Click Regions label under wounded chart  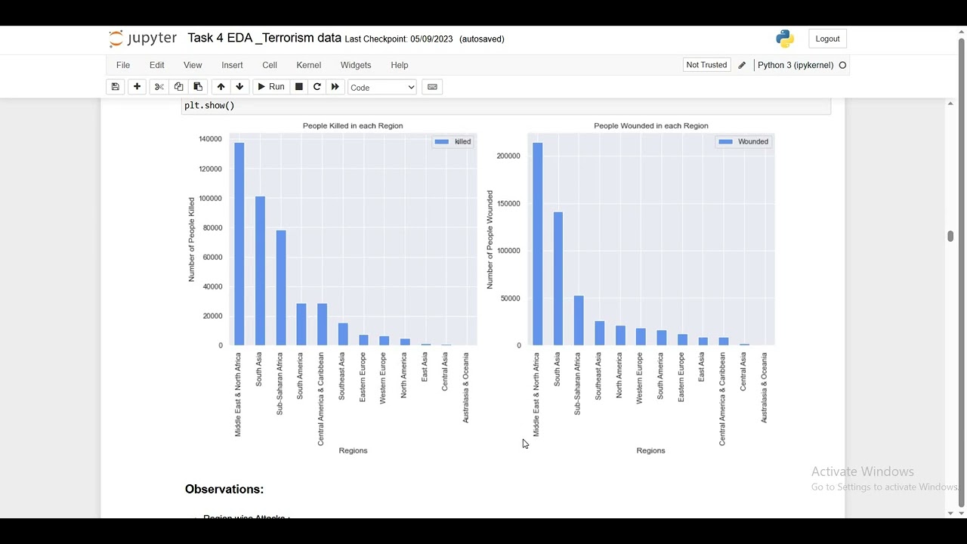[x=650, y=450]
